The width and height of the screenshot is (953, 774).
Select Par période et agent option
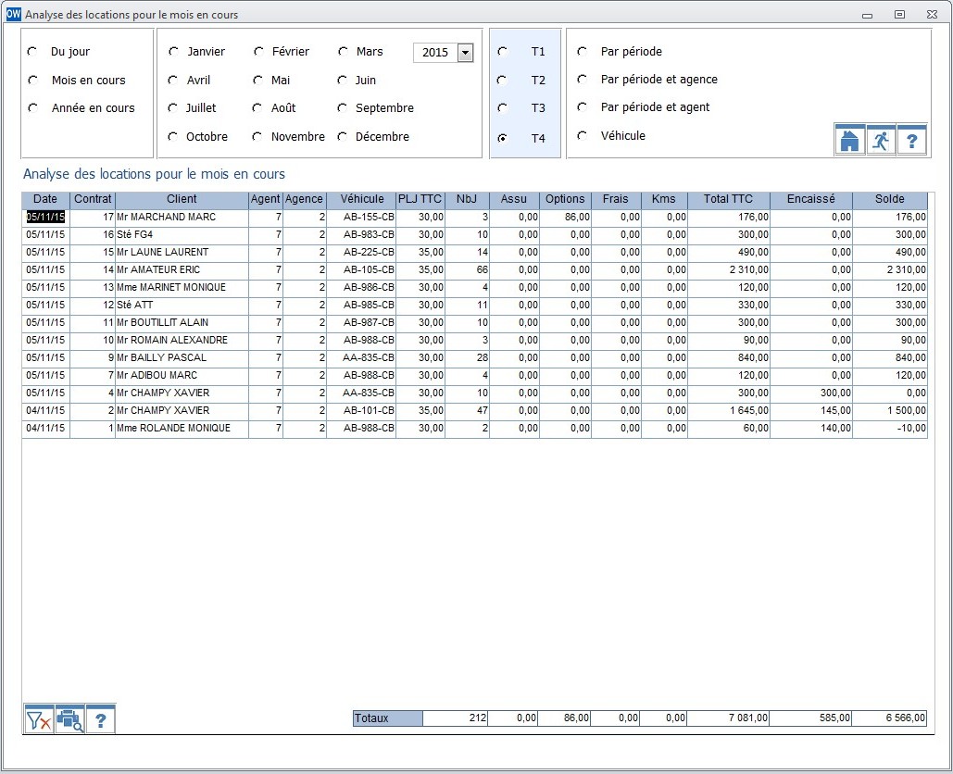(583, 106)
